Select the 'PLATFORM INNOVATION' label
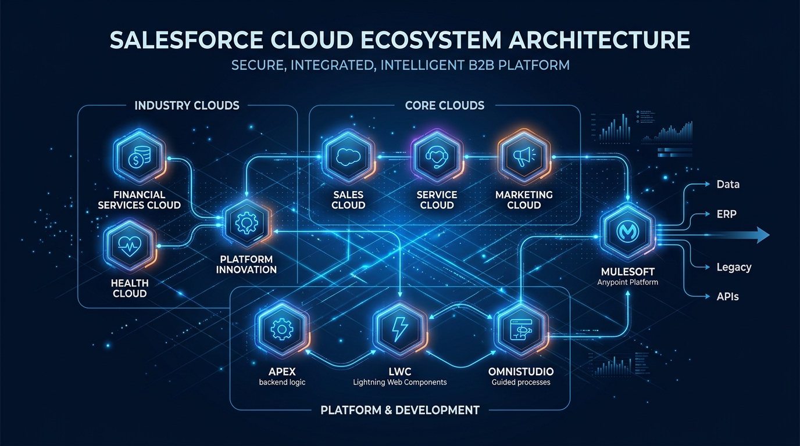Viewport: 800px width, 446px height. pyautogui.click(x=247, y=264)
